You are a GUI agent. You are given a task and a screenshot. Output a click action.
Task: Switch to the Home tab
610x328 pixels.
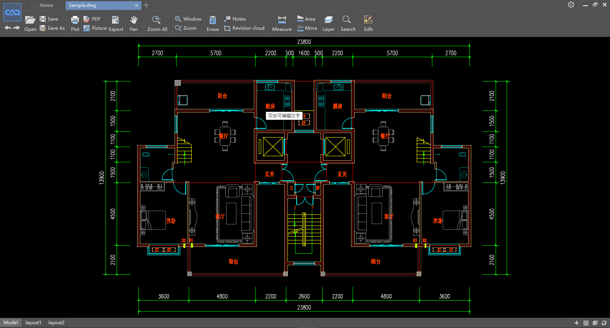tap(46, 5)
